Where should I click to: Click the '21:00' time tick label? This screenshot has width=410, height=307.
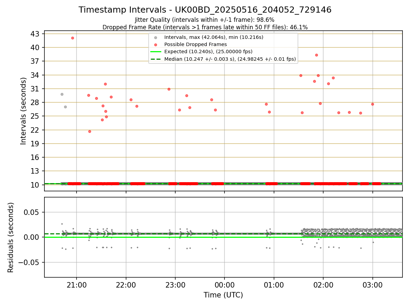coord(77,284)
